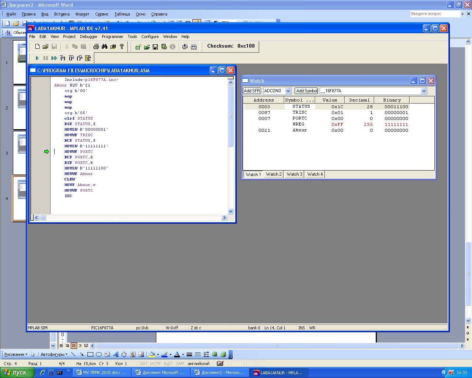Open the Project menu in MPLAB
The height and width of the screenshot is (378, 472).
click(69, 37)
